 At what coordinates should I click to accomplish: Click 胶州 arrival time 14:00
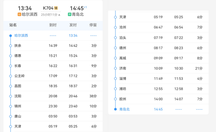[x=158, y=99]
